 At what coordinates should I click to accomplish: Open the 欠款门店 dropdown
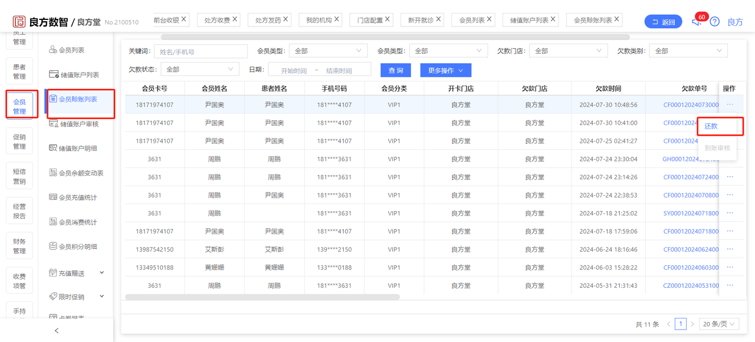(x=569, y=51)
